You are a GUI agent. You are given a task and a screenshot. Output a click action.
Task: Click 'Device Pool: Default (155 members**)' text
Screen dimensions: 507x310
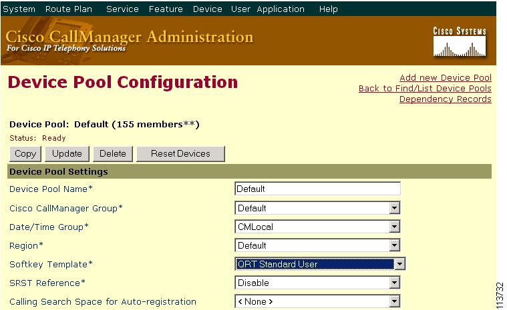tap(104, 125)
